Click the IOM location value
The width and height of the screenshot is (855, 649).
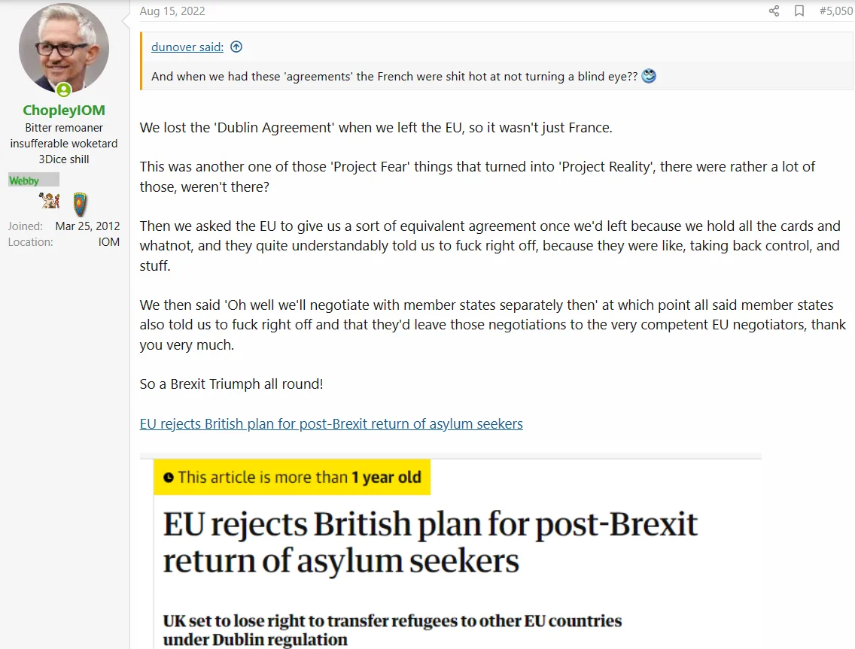click(x=109, y=242)
